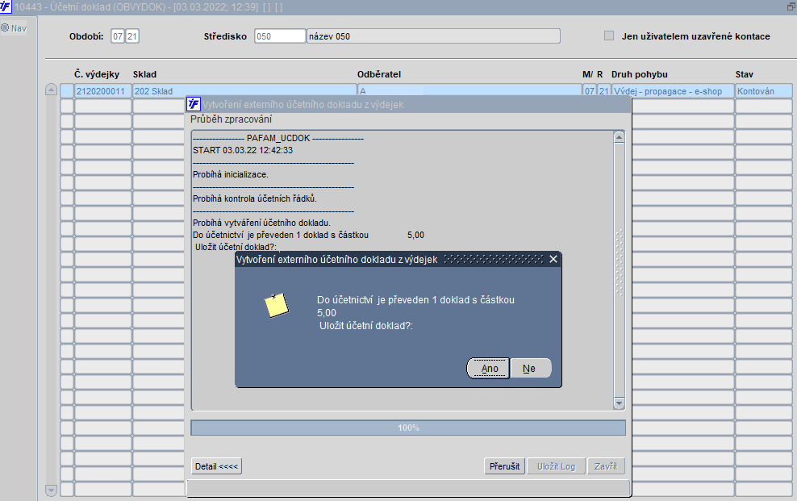This screenshot has width=797, height=501.
Task: Collapse details with Detail <<<< button
Action: click(x=216, y=466)
